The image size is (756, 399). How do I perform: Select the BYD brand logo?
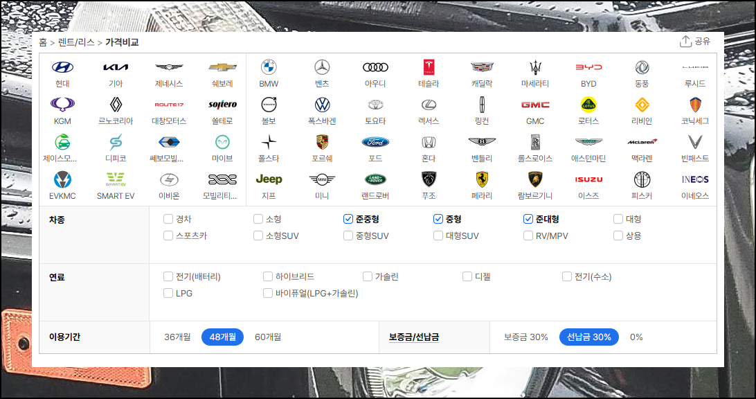coord(588,68)
